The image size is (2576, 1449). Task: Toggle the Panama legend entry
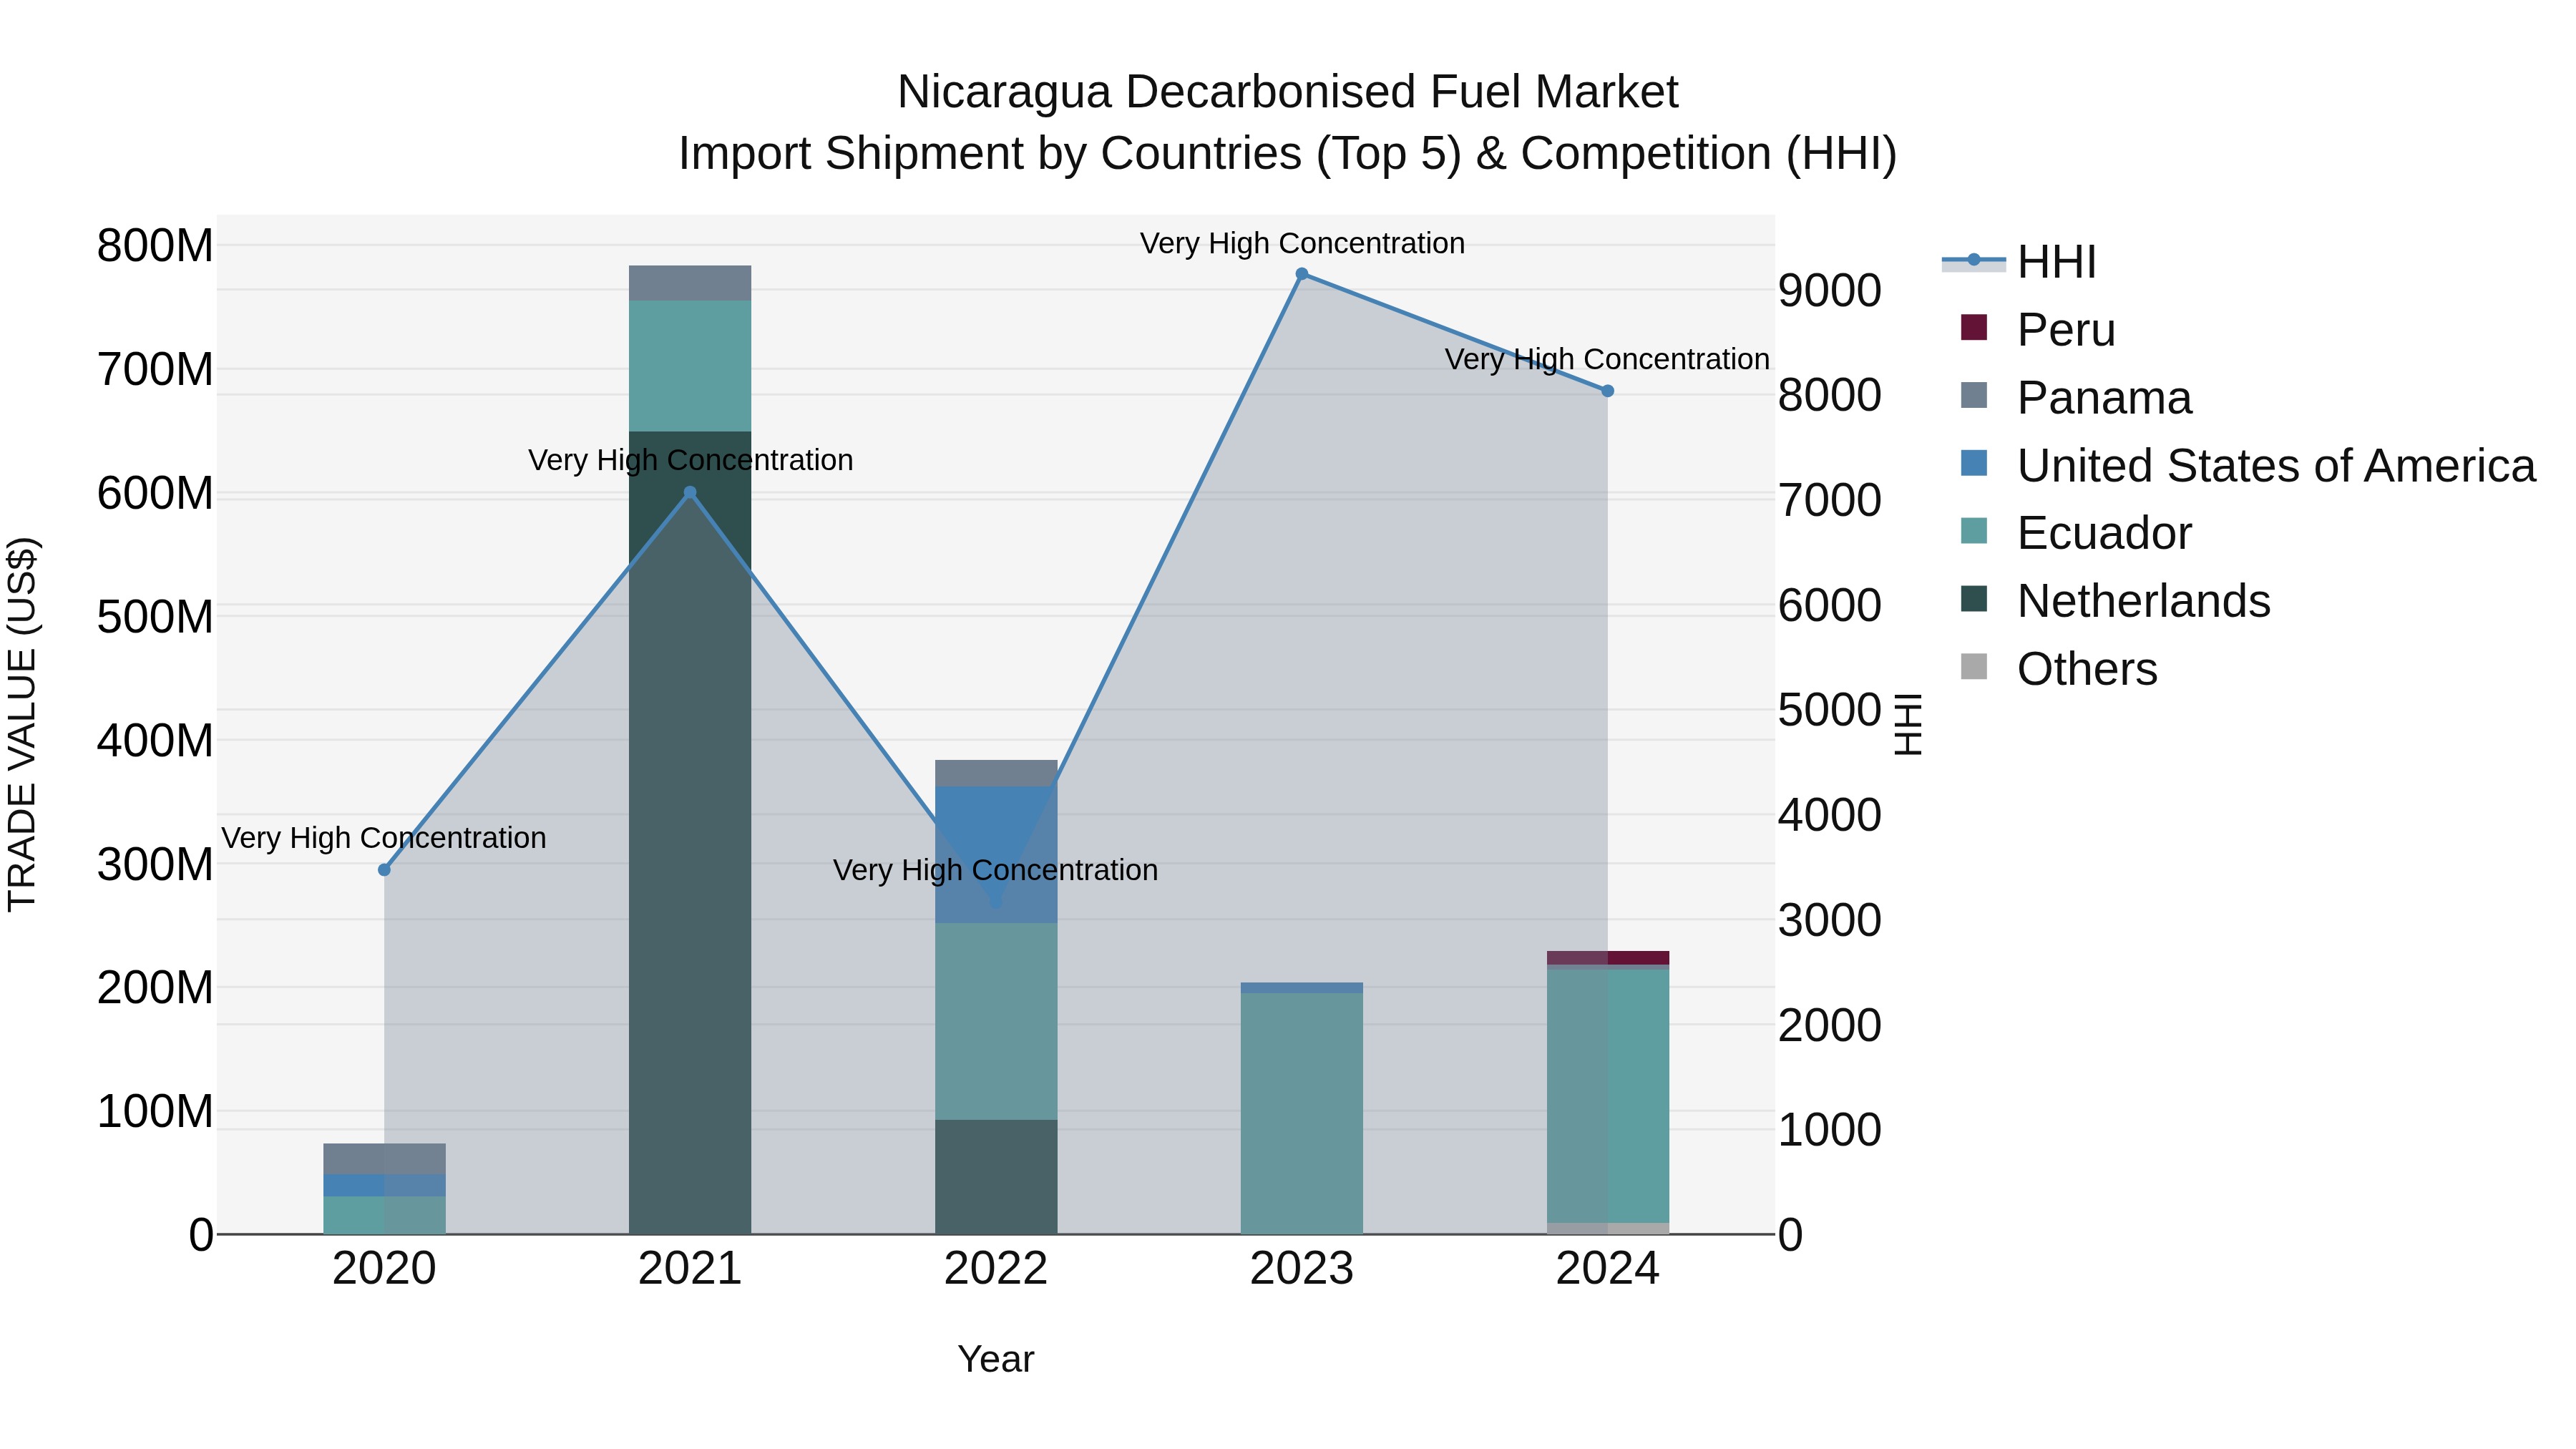pos(2076,398)
